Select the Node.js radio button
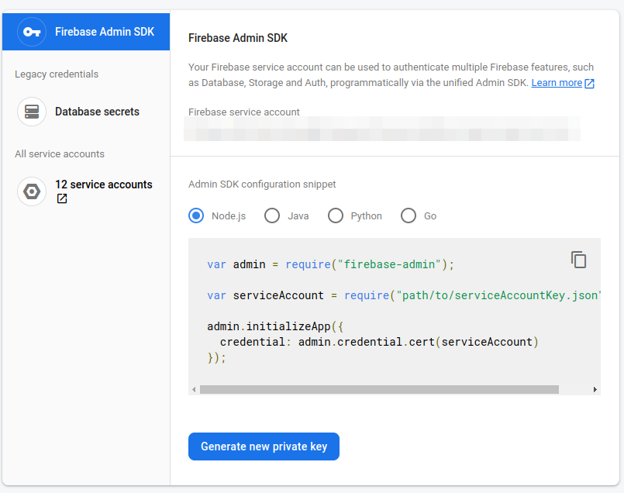Screen dimensions: 624x493 point(196,215)
